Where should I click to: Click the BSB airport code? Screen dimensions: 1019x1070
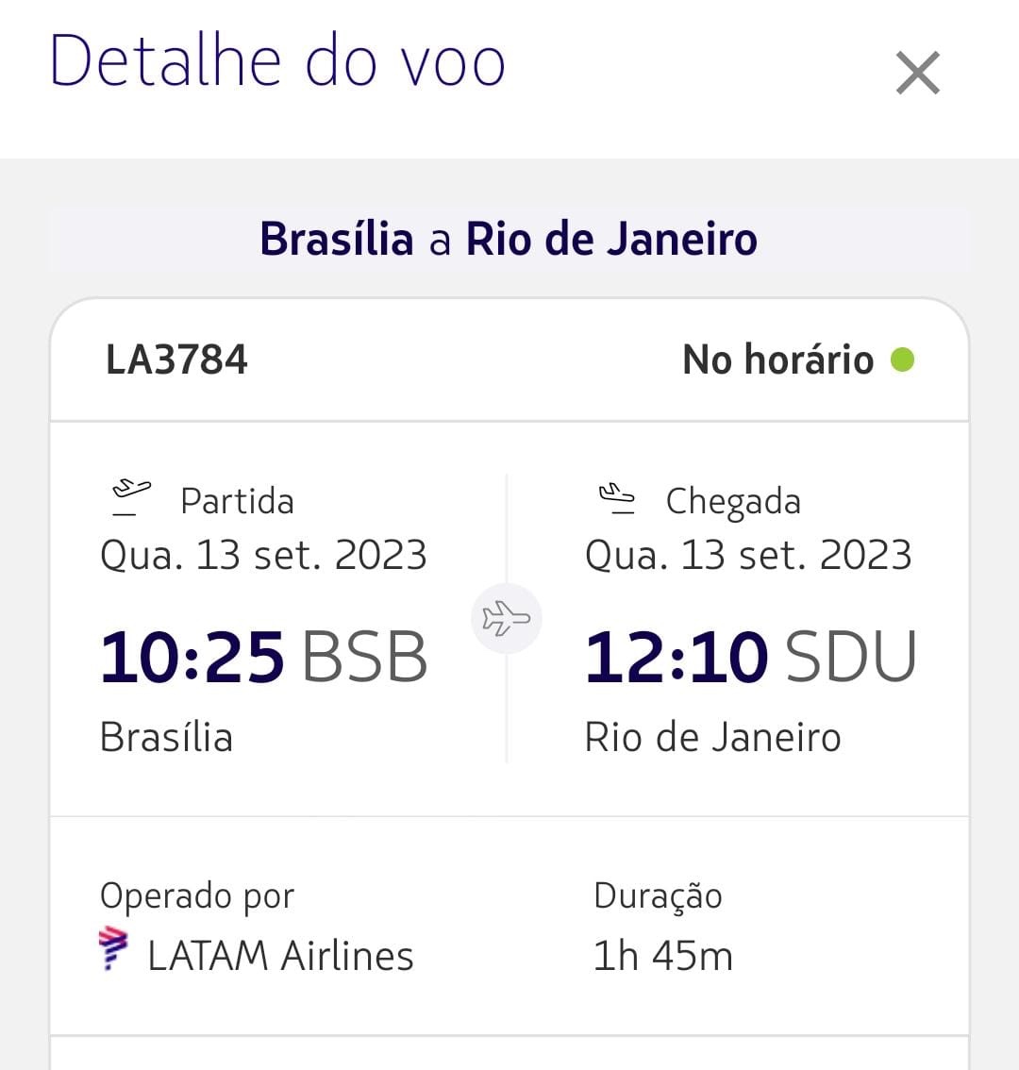tap(364, 657)
